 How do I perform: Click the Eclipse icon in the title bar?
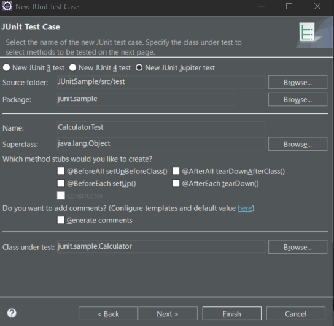(7, 6)
